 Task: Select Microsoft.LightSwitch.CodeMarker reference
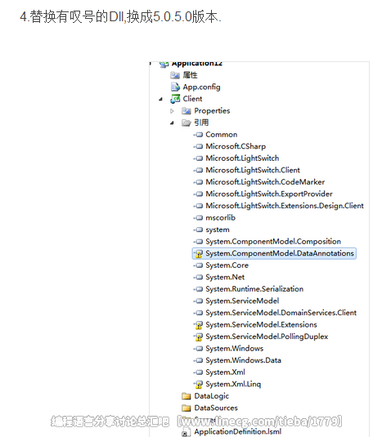265,182
